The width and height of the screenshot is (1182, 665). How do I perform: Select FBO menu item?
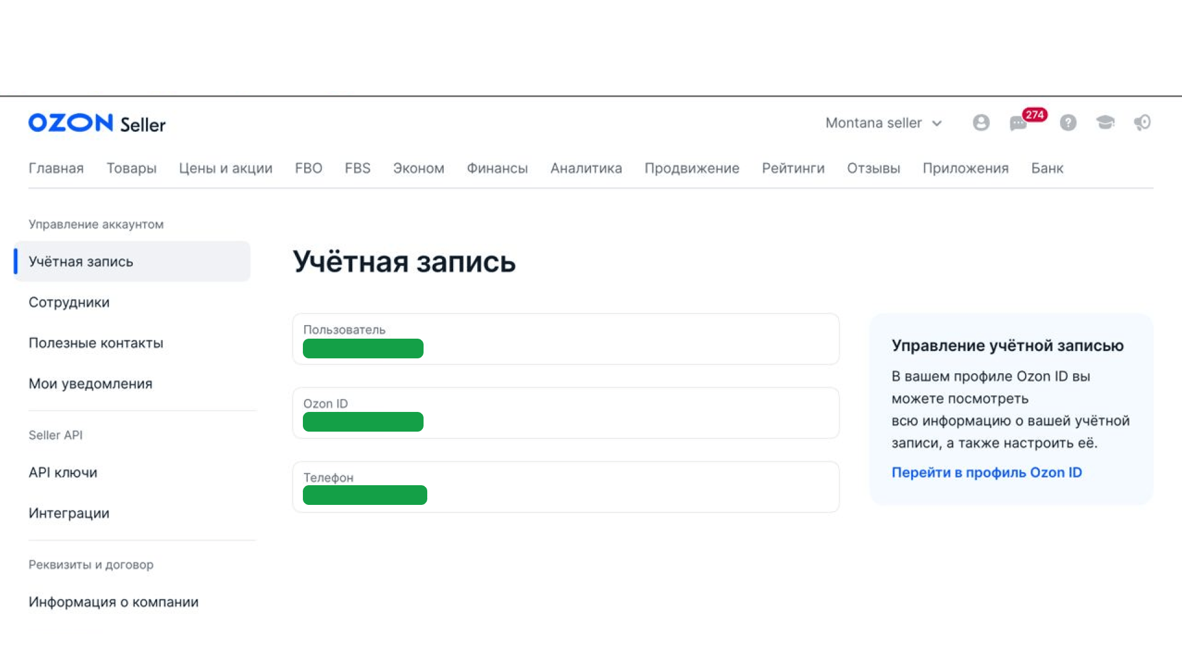pyautogui.click(x=308, y=168)
